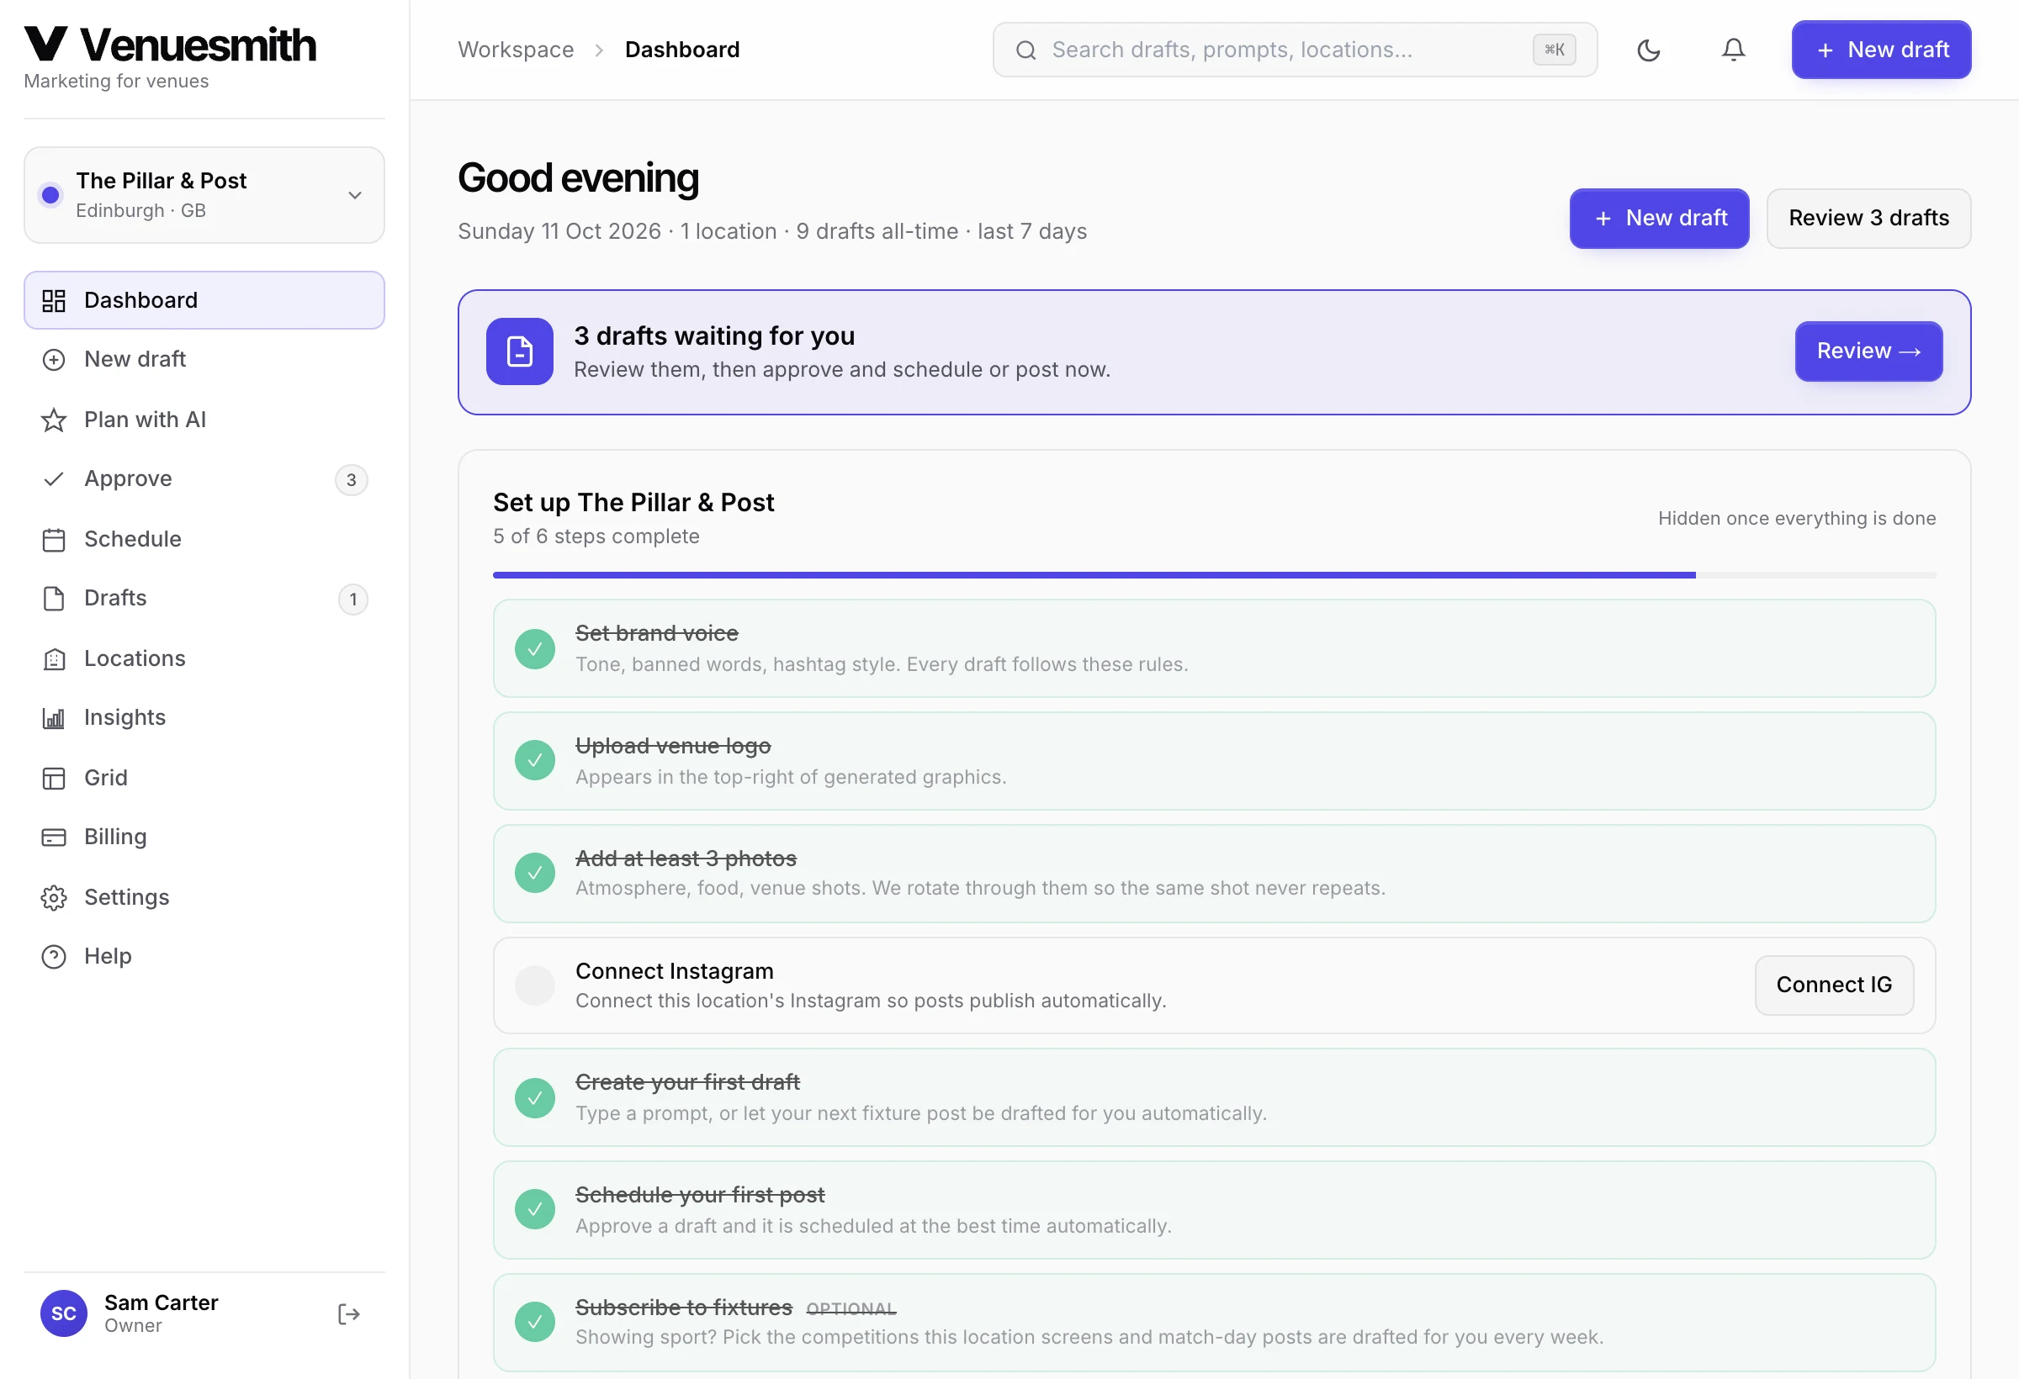This screenshot has height=1379, width=2019.
Task: Click the Insights bar chart icon
Action: point(54,718)
